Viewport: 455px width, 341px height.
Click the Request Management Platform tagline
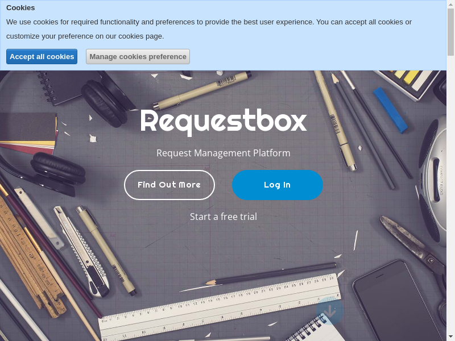[223, 153]
